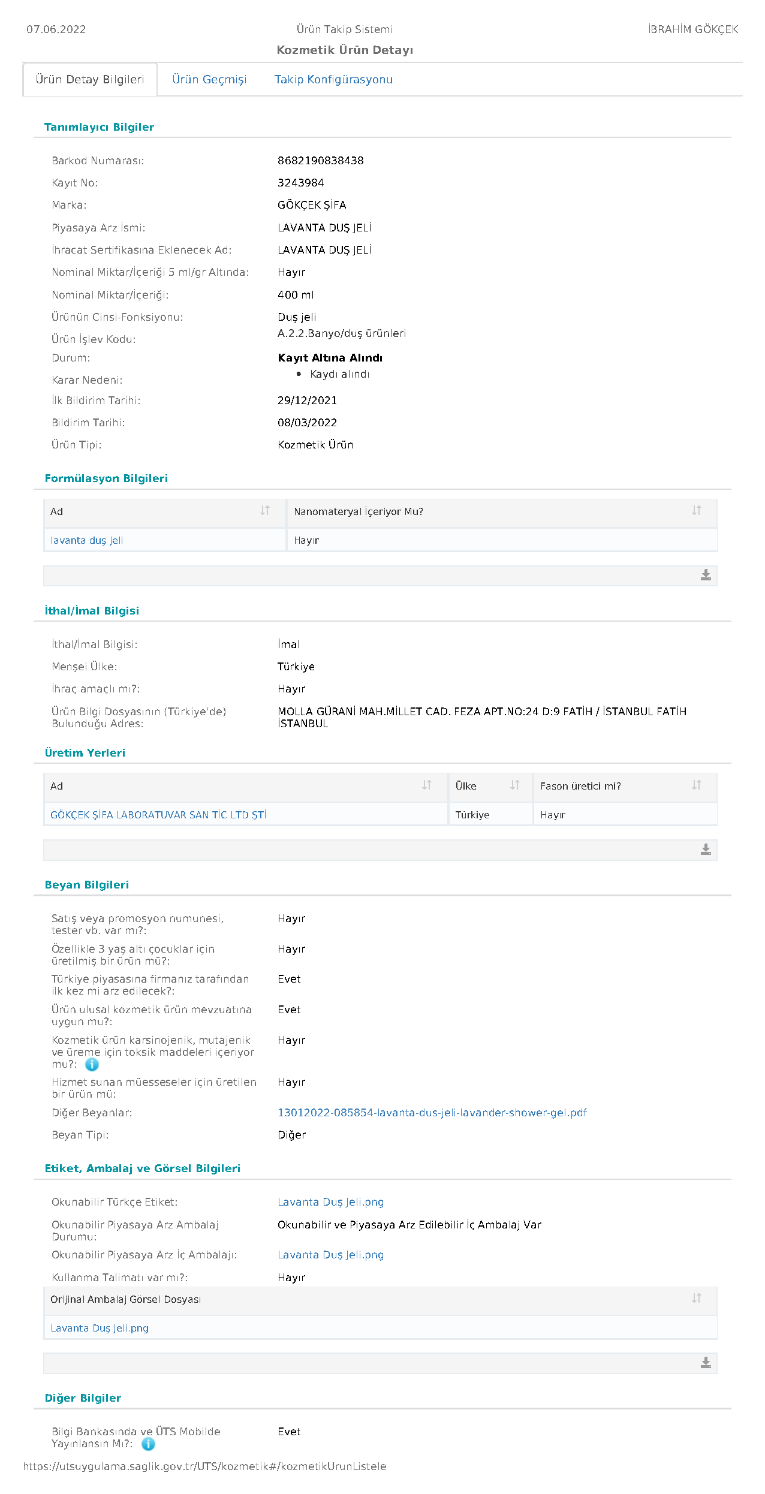765x1494 pixels.
Task: Sort production sites by Ülke
Action: point(514,785)
